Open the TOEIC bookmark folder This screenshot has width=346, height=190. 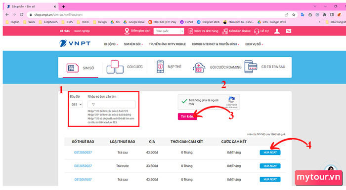(83, 22)
